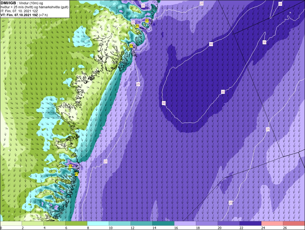Click the legend scale value 2
The width and height of the screenshot is (305, 230).
pyautogui.click(x=23, y=228)
